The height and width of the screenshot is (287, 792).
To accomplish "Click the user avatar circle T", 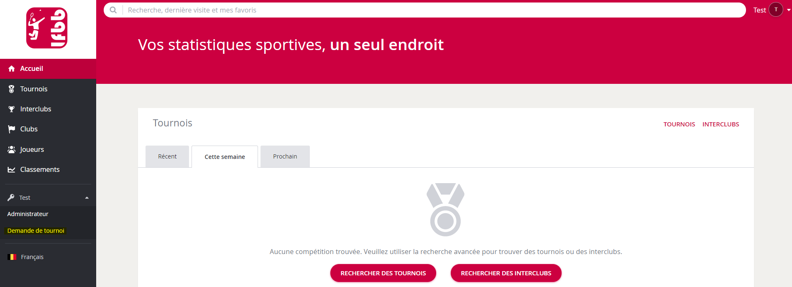I will click(776, 10).
